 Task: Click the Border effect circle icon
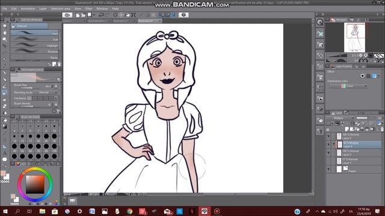coord(363,76)
